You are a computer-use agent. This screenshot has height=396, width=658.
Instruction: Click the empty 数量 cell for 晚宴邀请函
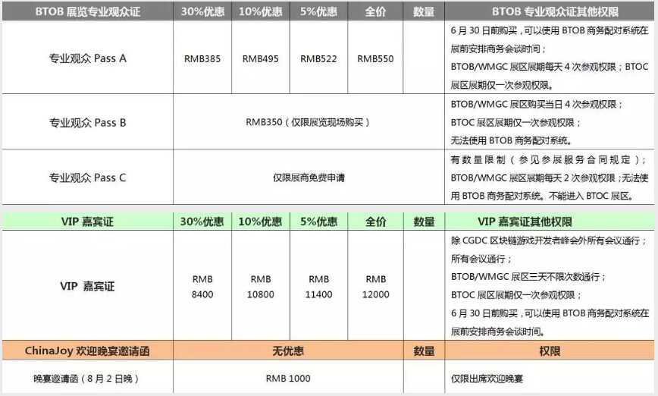coord(424,377)
